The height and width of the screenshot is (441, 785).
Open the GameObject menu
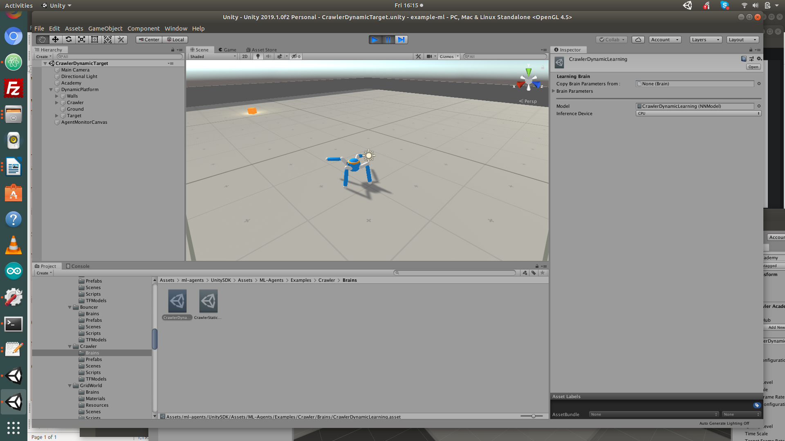tap(105, 29)
